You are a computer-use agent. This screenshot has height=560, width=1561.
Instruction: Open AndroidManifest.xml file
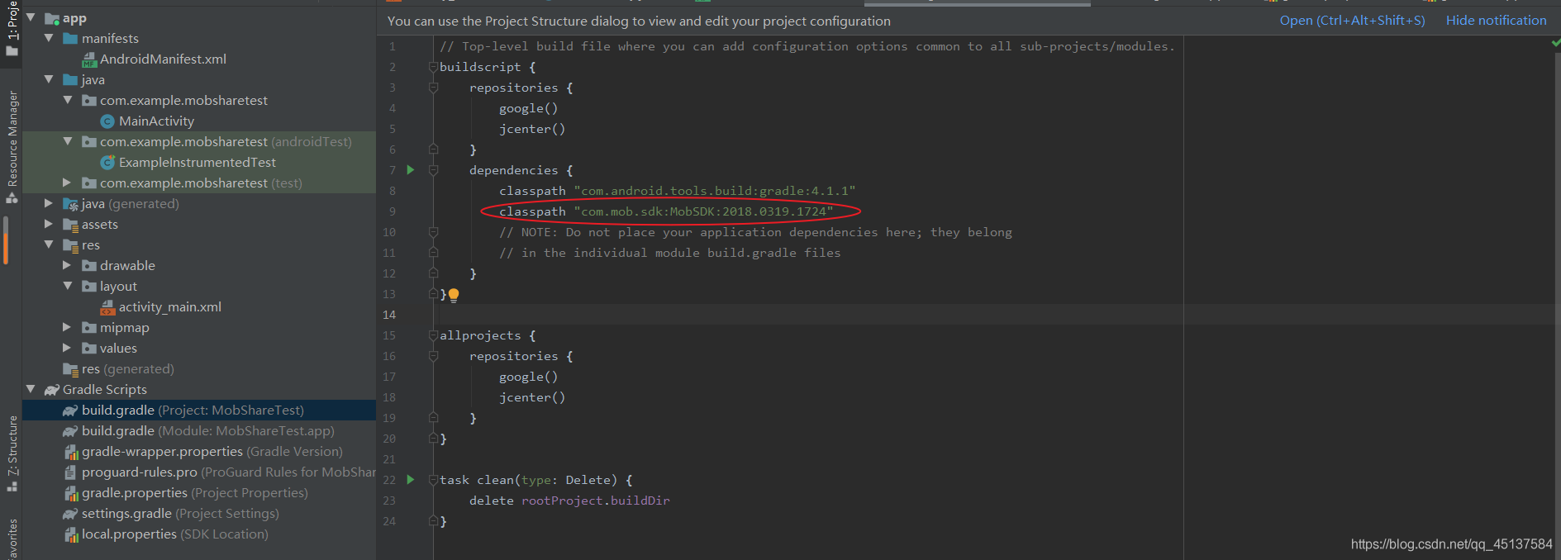point(163,59)
